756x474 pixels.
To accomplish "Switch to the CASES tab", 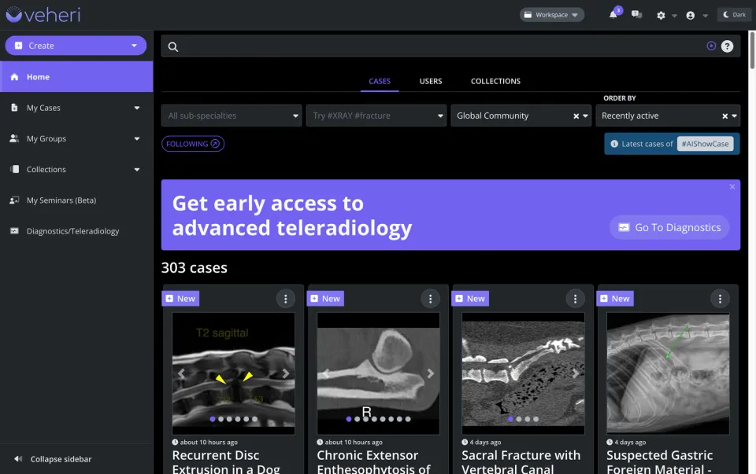I will coord(380,81).
